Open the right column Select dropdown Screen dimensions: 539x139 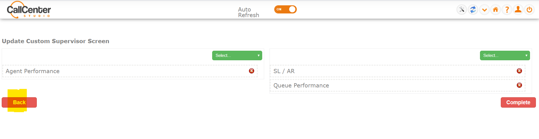coord(505,55)
